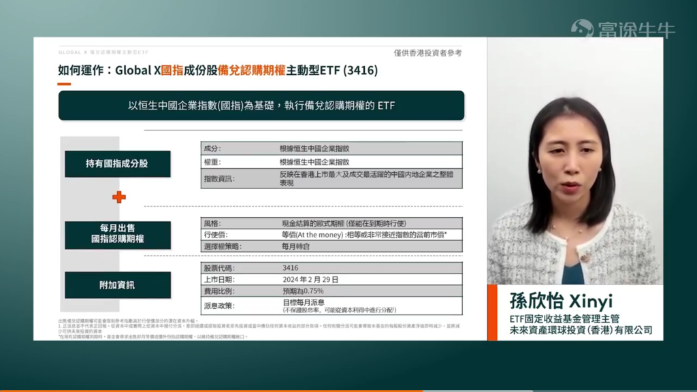Image resolution: width=697 pixels, height=392 pixels.
Task: Click the company 未來資產環球投資(香港)有限公司
Action: point(581,330)
